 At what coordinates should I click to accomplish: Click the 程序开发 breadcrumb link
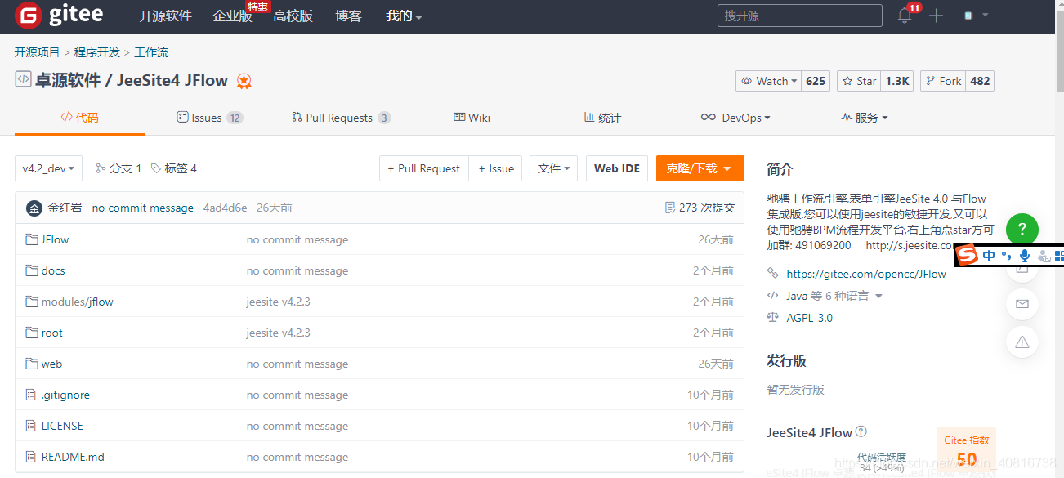pos(97,52)
